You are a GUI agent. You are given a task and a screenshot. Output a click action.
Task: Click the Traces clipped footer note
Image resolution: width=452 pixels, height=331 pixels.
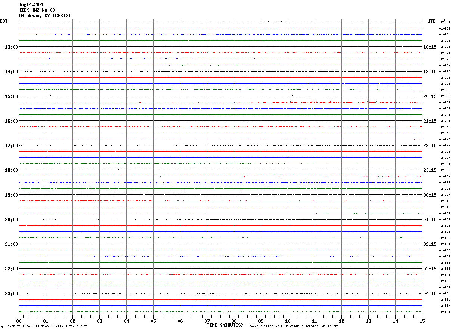tap(293, 326)
